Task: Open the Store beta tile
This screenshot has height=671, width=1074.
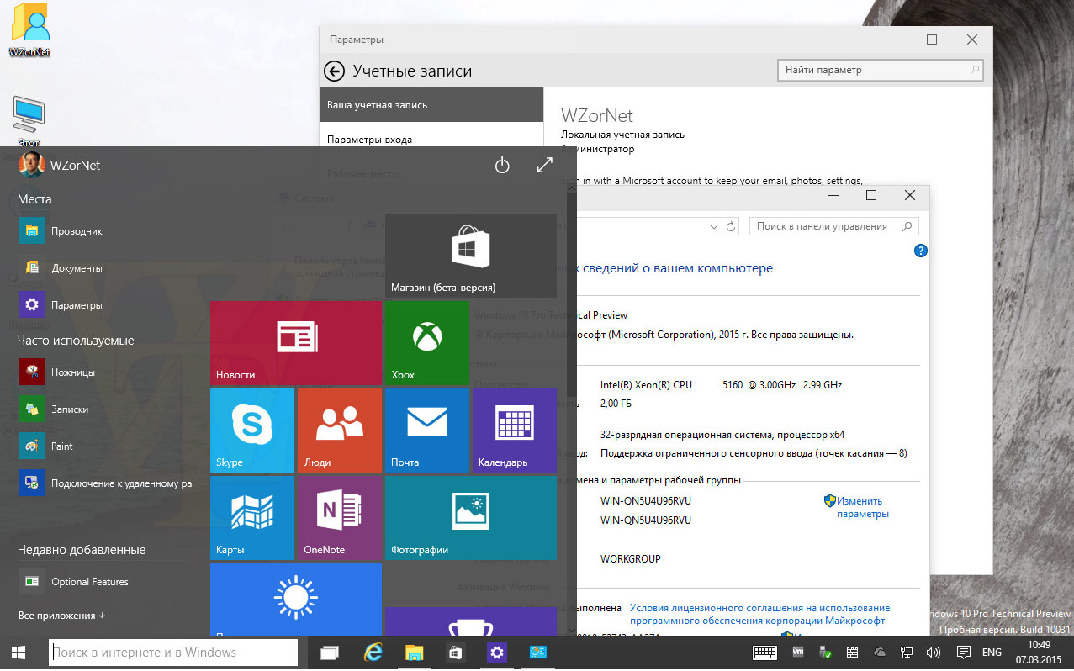Action: pyautogui.click(x=470, y=255)
